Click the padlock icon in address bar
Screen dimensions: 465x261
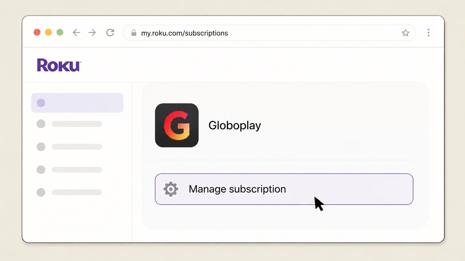(x=134, y=33)
